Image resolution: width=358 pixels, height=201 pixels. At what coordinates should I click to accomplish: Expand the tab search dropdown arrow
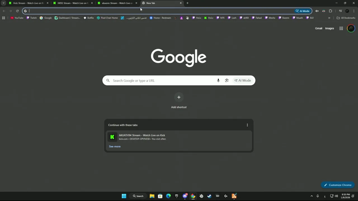tap(3, 3)
